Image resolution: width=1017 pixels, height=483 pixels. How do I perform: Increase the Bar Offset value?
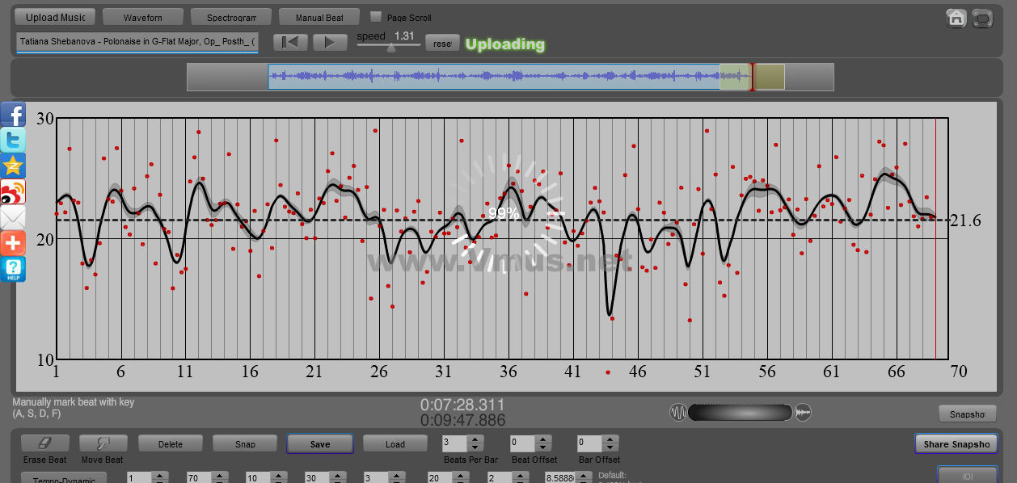click(x=610, y=439)
